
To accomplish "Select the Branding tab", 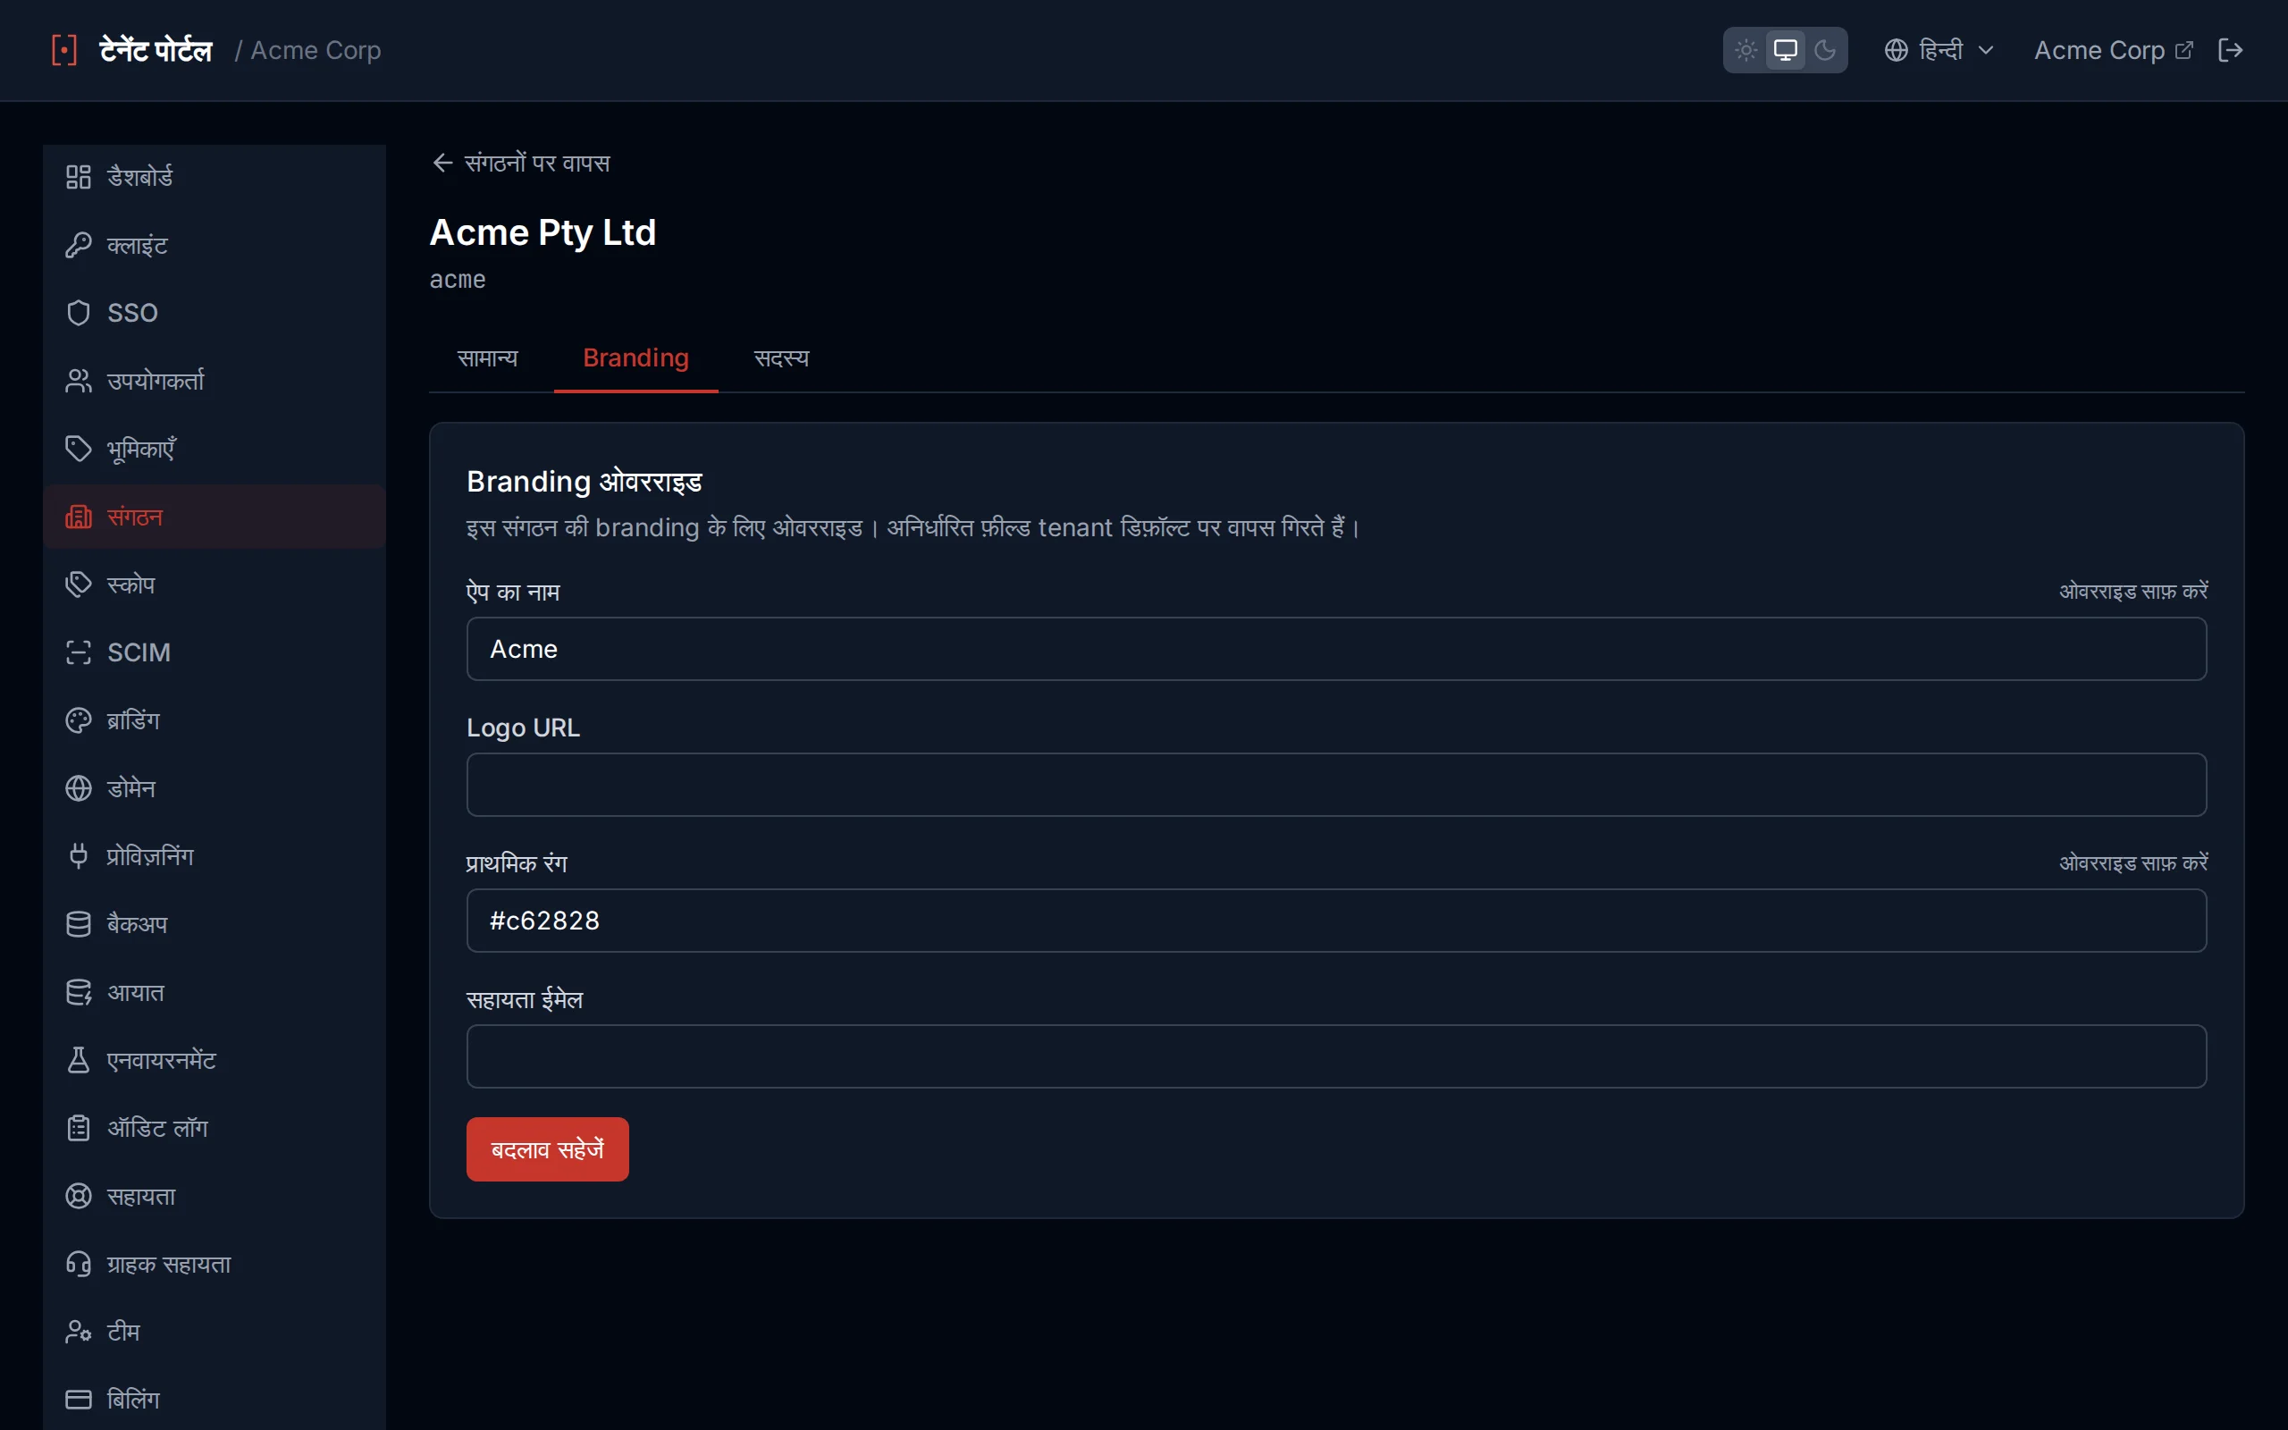I will (x=636, y=358).
